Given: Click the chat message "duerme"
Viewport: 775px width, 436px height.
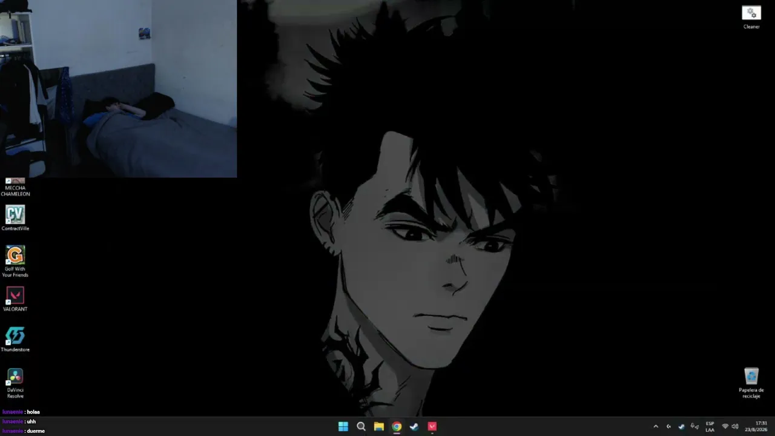Looking at the screenshot, I should pyautogui.click(x=36, y=431).
